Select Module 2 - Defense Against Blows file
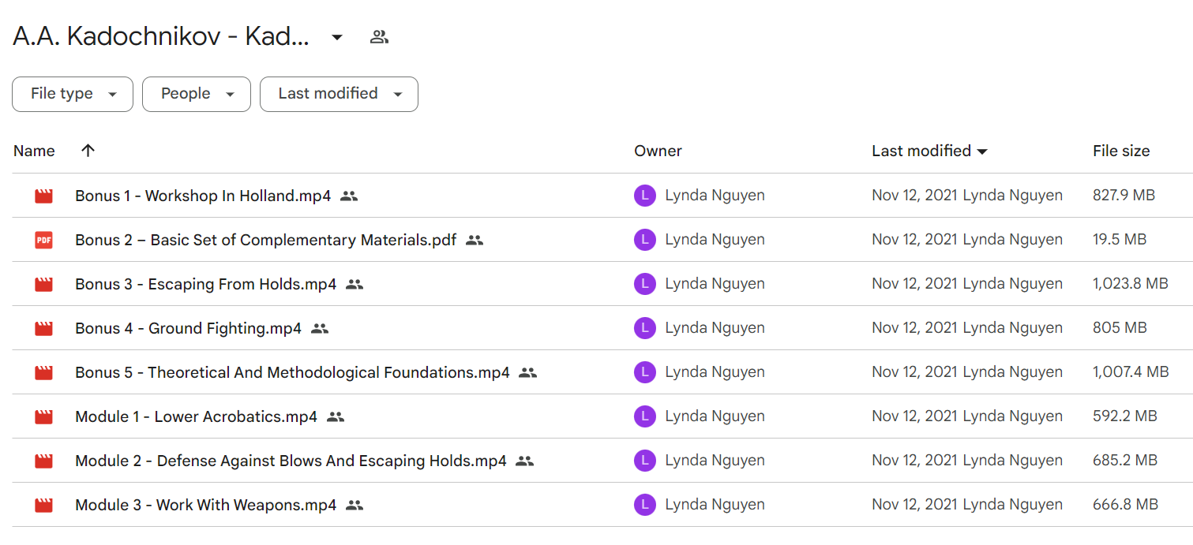1193x545 pixels. tap(291, 461)
